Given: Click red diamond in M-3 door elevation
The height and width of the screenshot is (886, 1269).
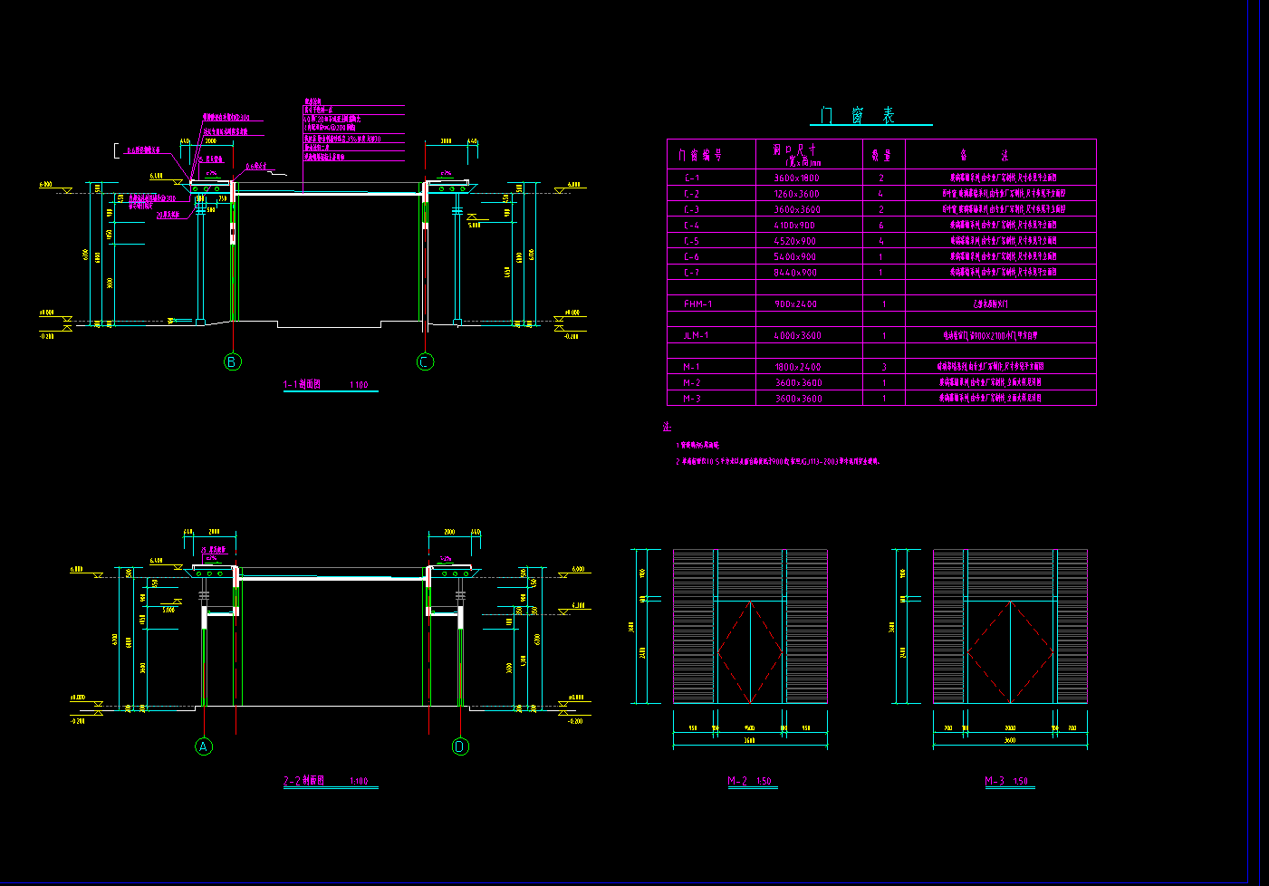Looking at the screenshot, I should 1011,651.
